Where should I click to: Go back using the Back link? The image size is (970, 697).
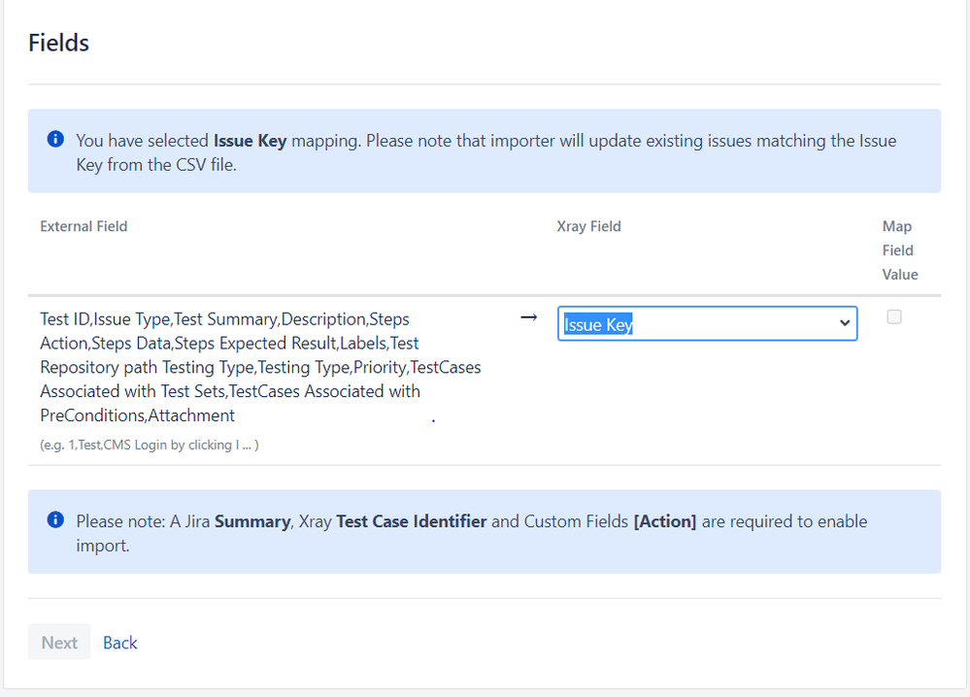click(120, 643)
